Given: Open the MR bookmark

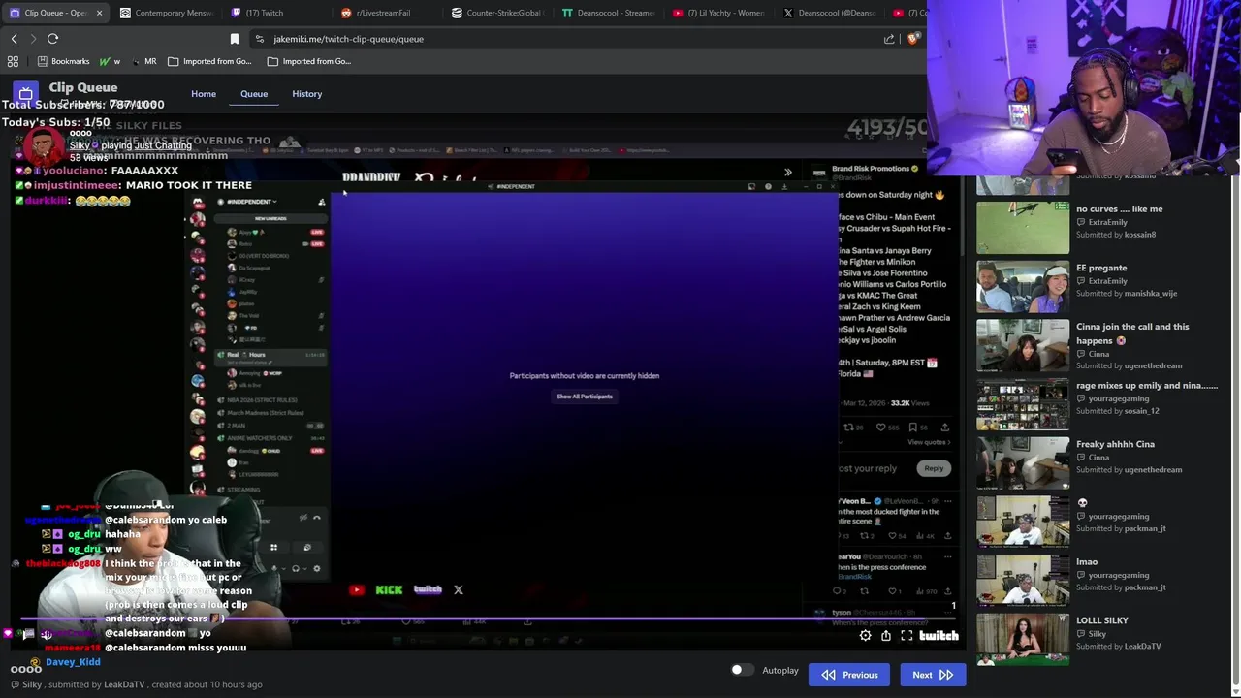Looking at the screenshot, I should pyautogui.click(x=143, y=61).
